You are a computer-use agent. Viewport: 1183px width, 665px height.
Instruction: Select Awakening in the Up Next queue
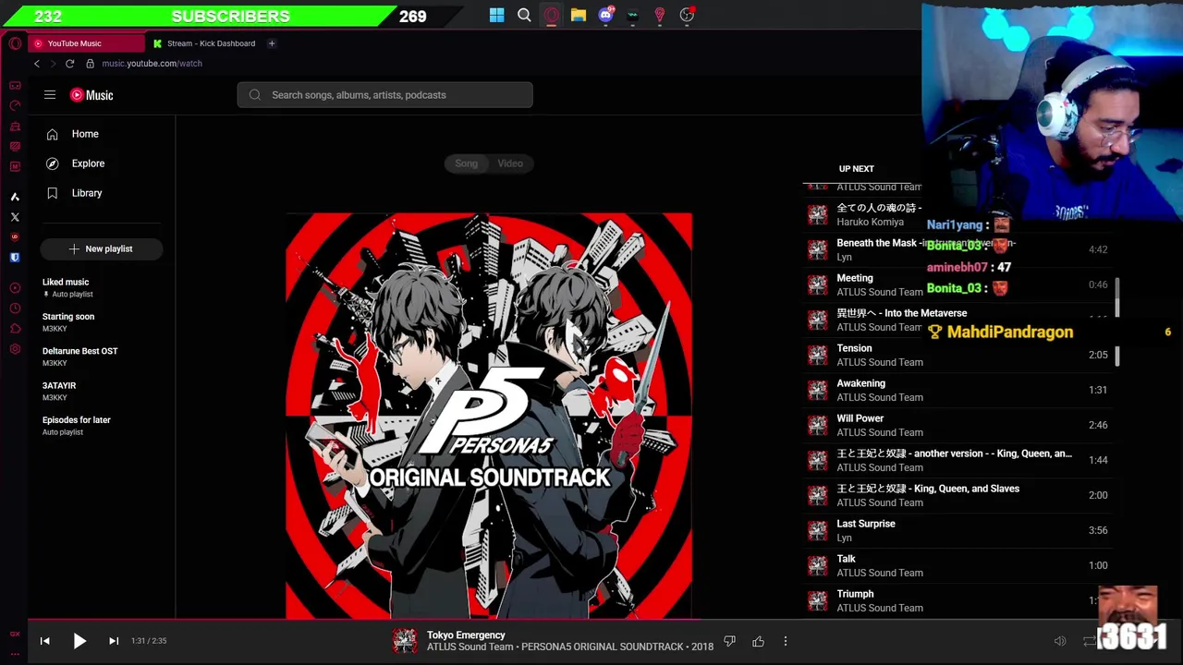[957, 390]
